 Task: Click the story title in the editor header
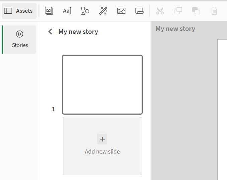[175, 29]
